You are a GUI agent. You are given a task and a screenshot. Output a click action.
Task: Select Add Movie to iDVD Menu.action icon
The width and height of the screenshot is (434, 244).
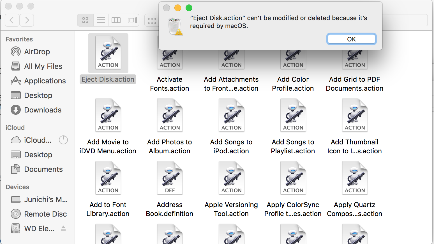click(108, 115)
